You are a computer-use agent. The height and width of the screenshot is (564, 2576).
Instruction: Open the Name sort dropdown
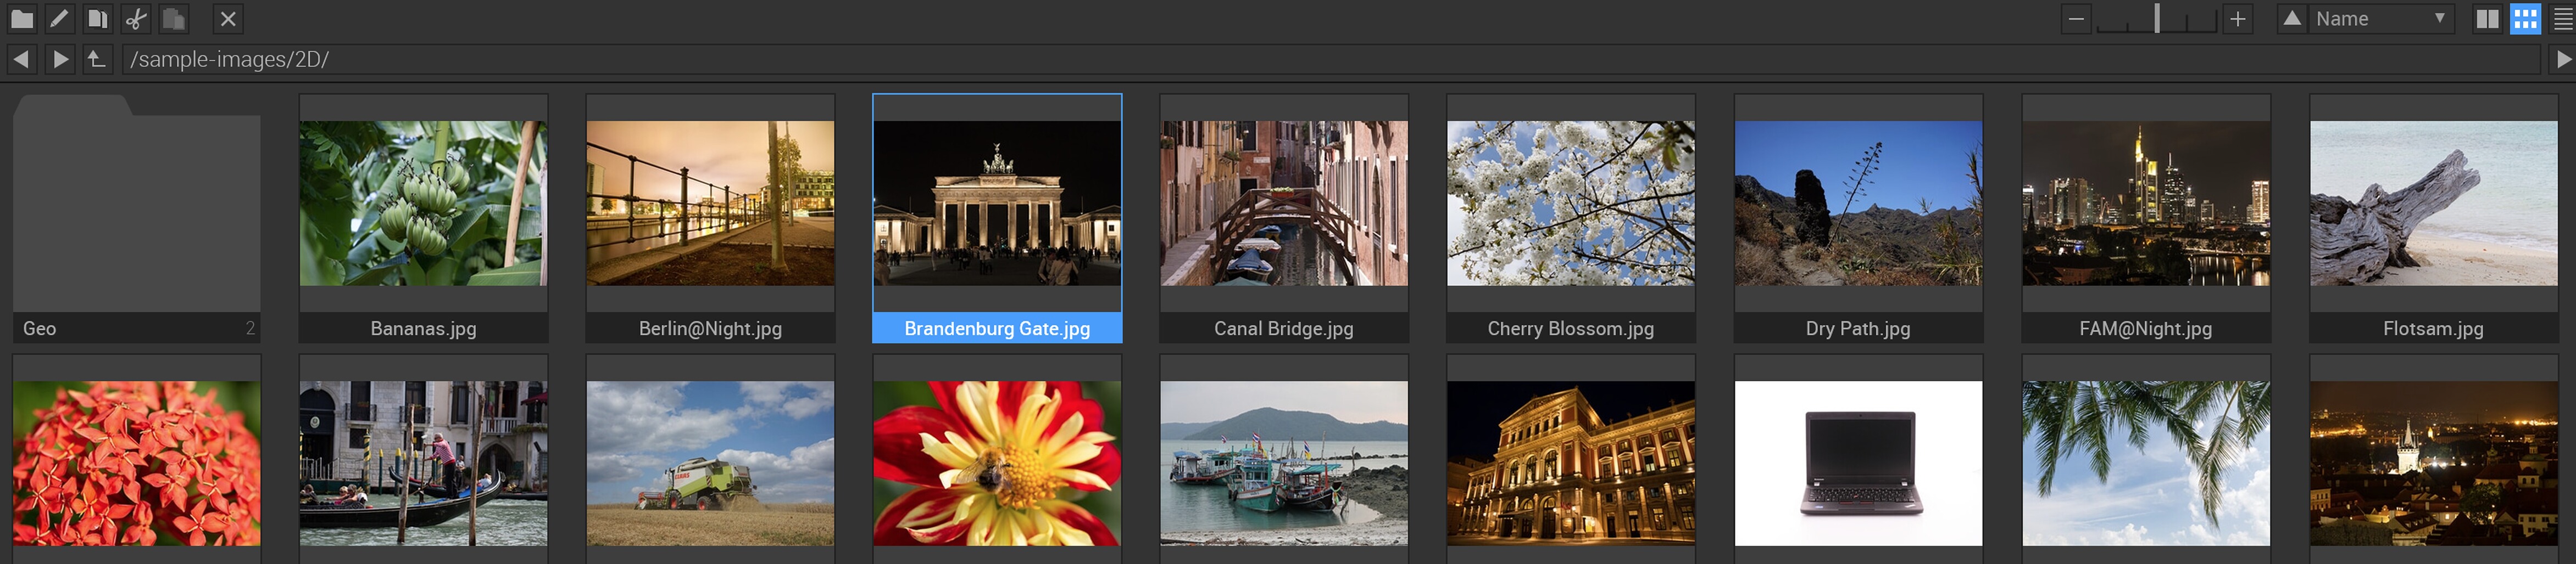(x=2380, y=19)
